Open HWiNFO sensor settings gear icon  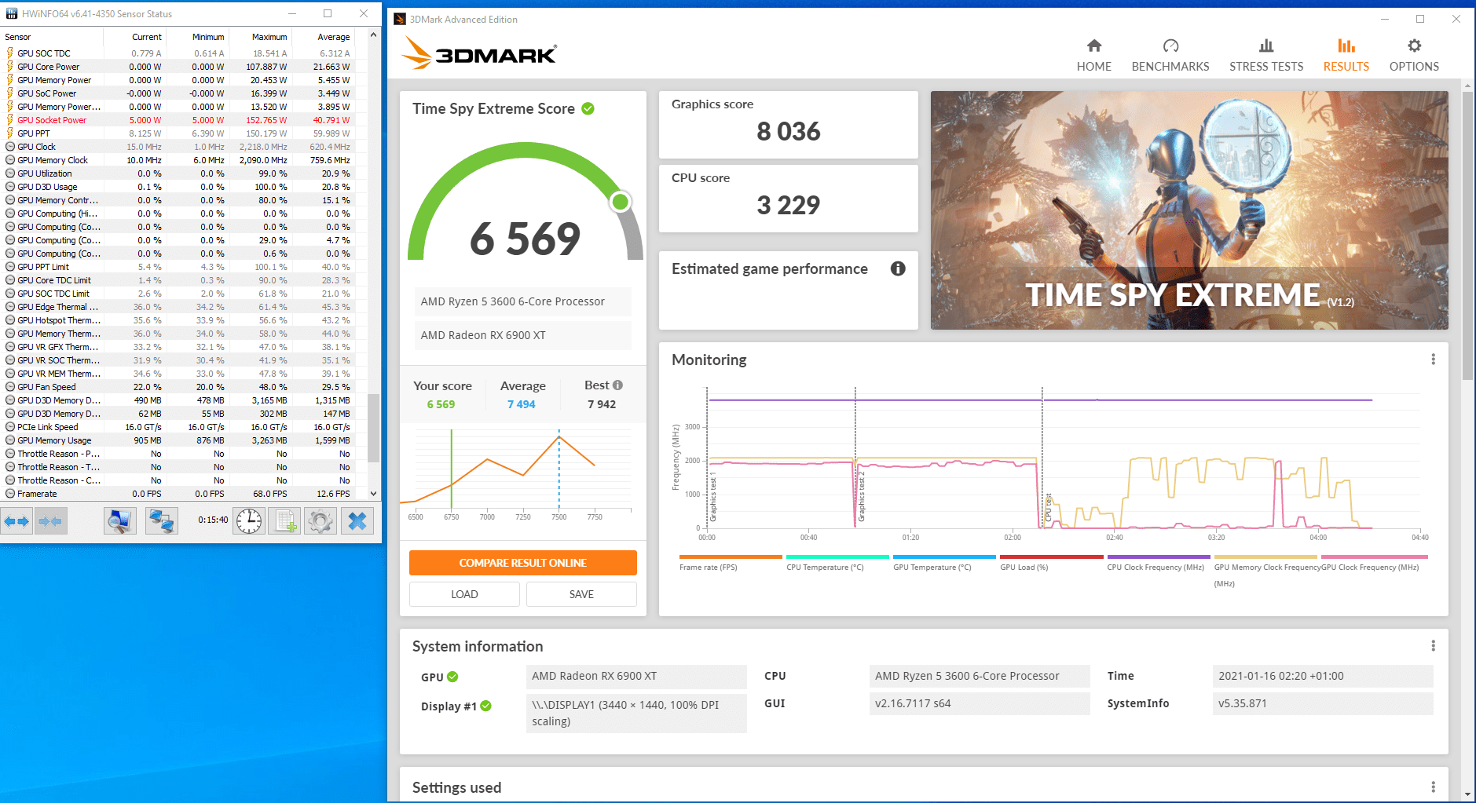coord(320,521)
